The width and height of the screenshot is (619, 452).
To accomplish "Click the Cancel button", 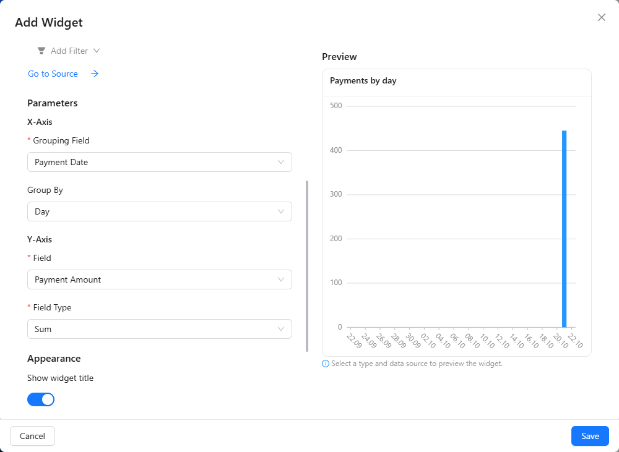I will click(32, 436).
